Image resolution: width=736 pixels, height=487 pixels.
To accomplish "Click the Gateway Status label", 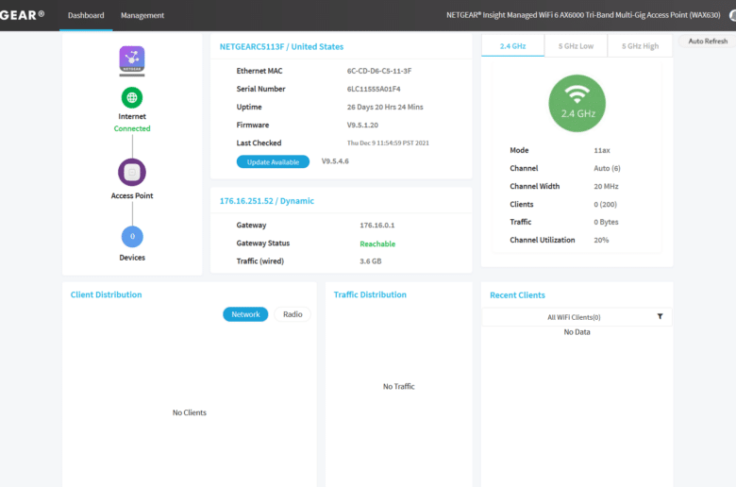I will click(263, 243).
